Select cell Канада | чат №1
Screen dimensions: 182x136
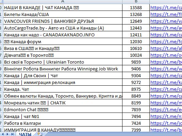63,116
